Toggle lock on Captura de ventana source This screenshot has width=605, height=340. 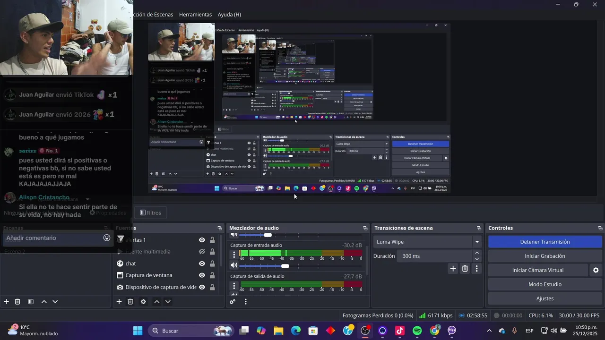click(x=212, y=275)
